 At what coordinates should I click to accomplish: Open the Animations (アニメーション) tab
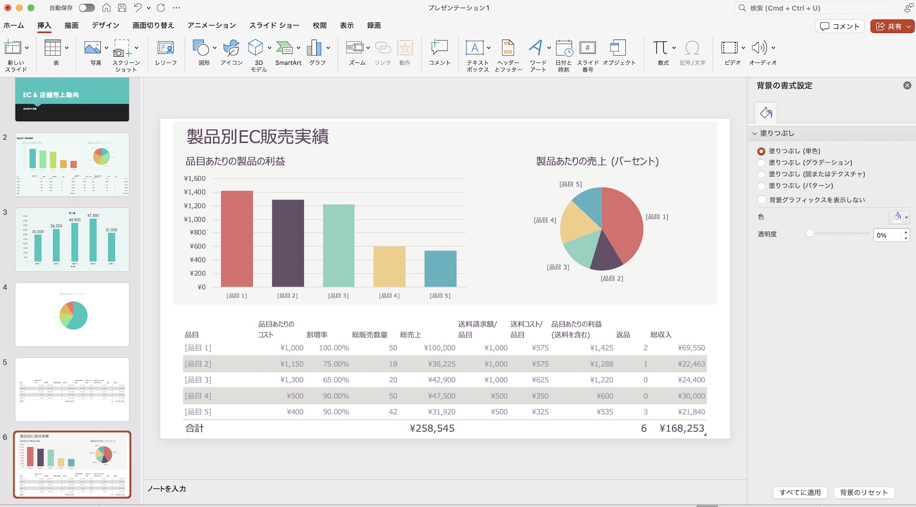pos(212,25)
